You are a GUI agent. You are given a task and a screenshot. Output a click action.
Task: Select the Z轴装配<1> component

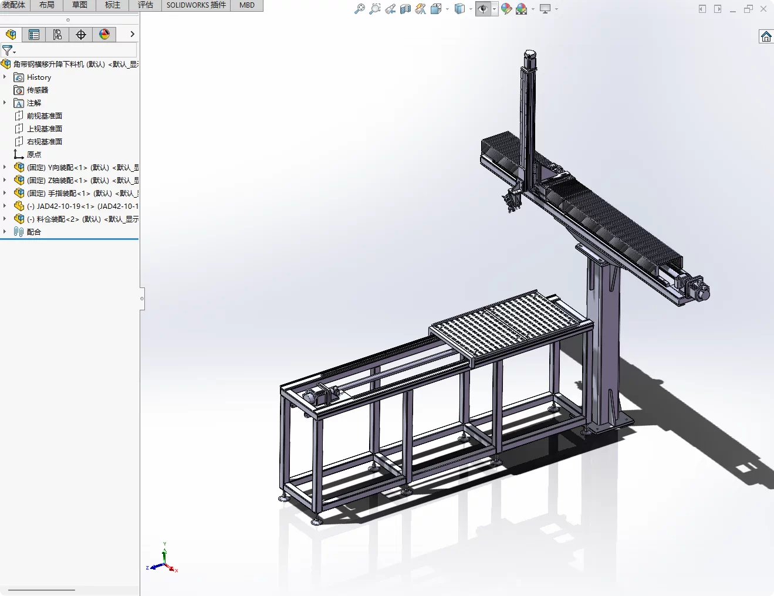point(76,181)
